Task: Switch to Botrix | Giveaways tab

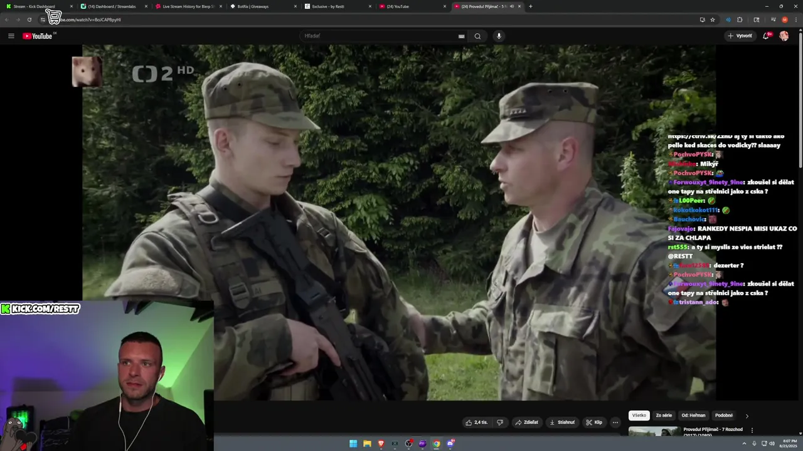Action: [261, 6]
